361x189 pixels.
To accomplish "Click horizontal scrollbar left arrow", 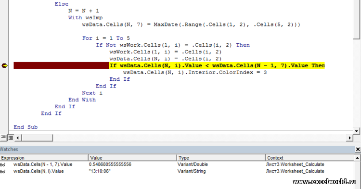I will (x=18, y=138).
